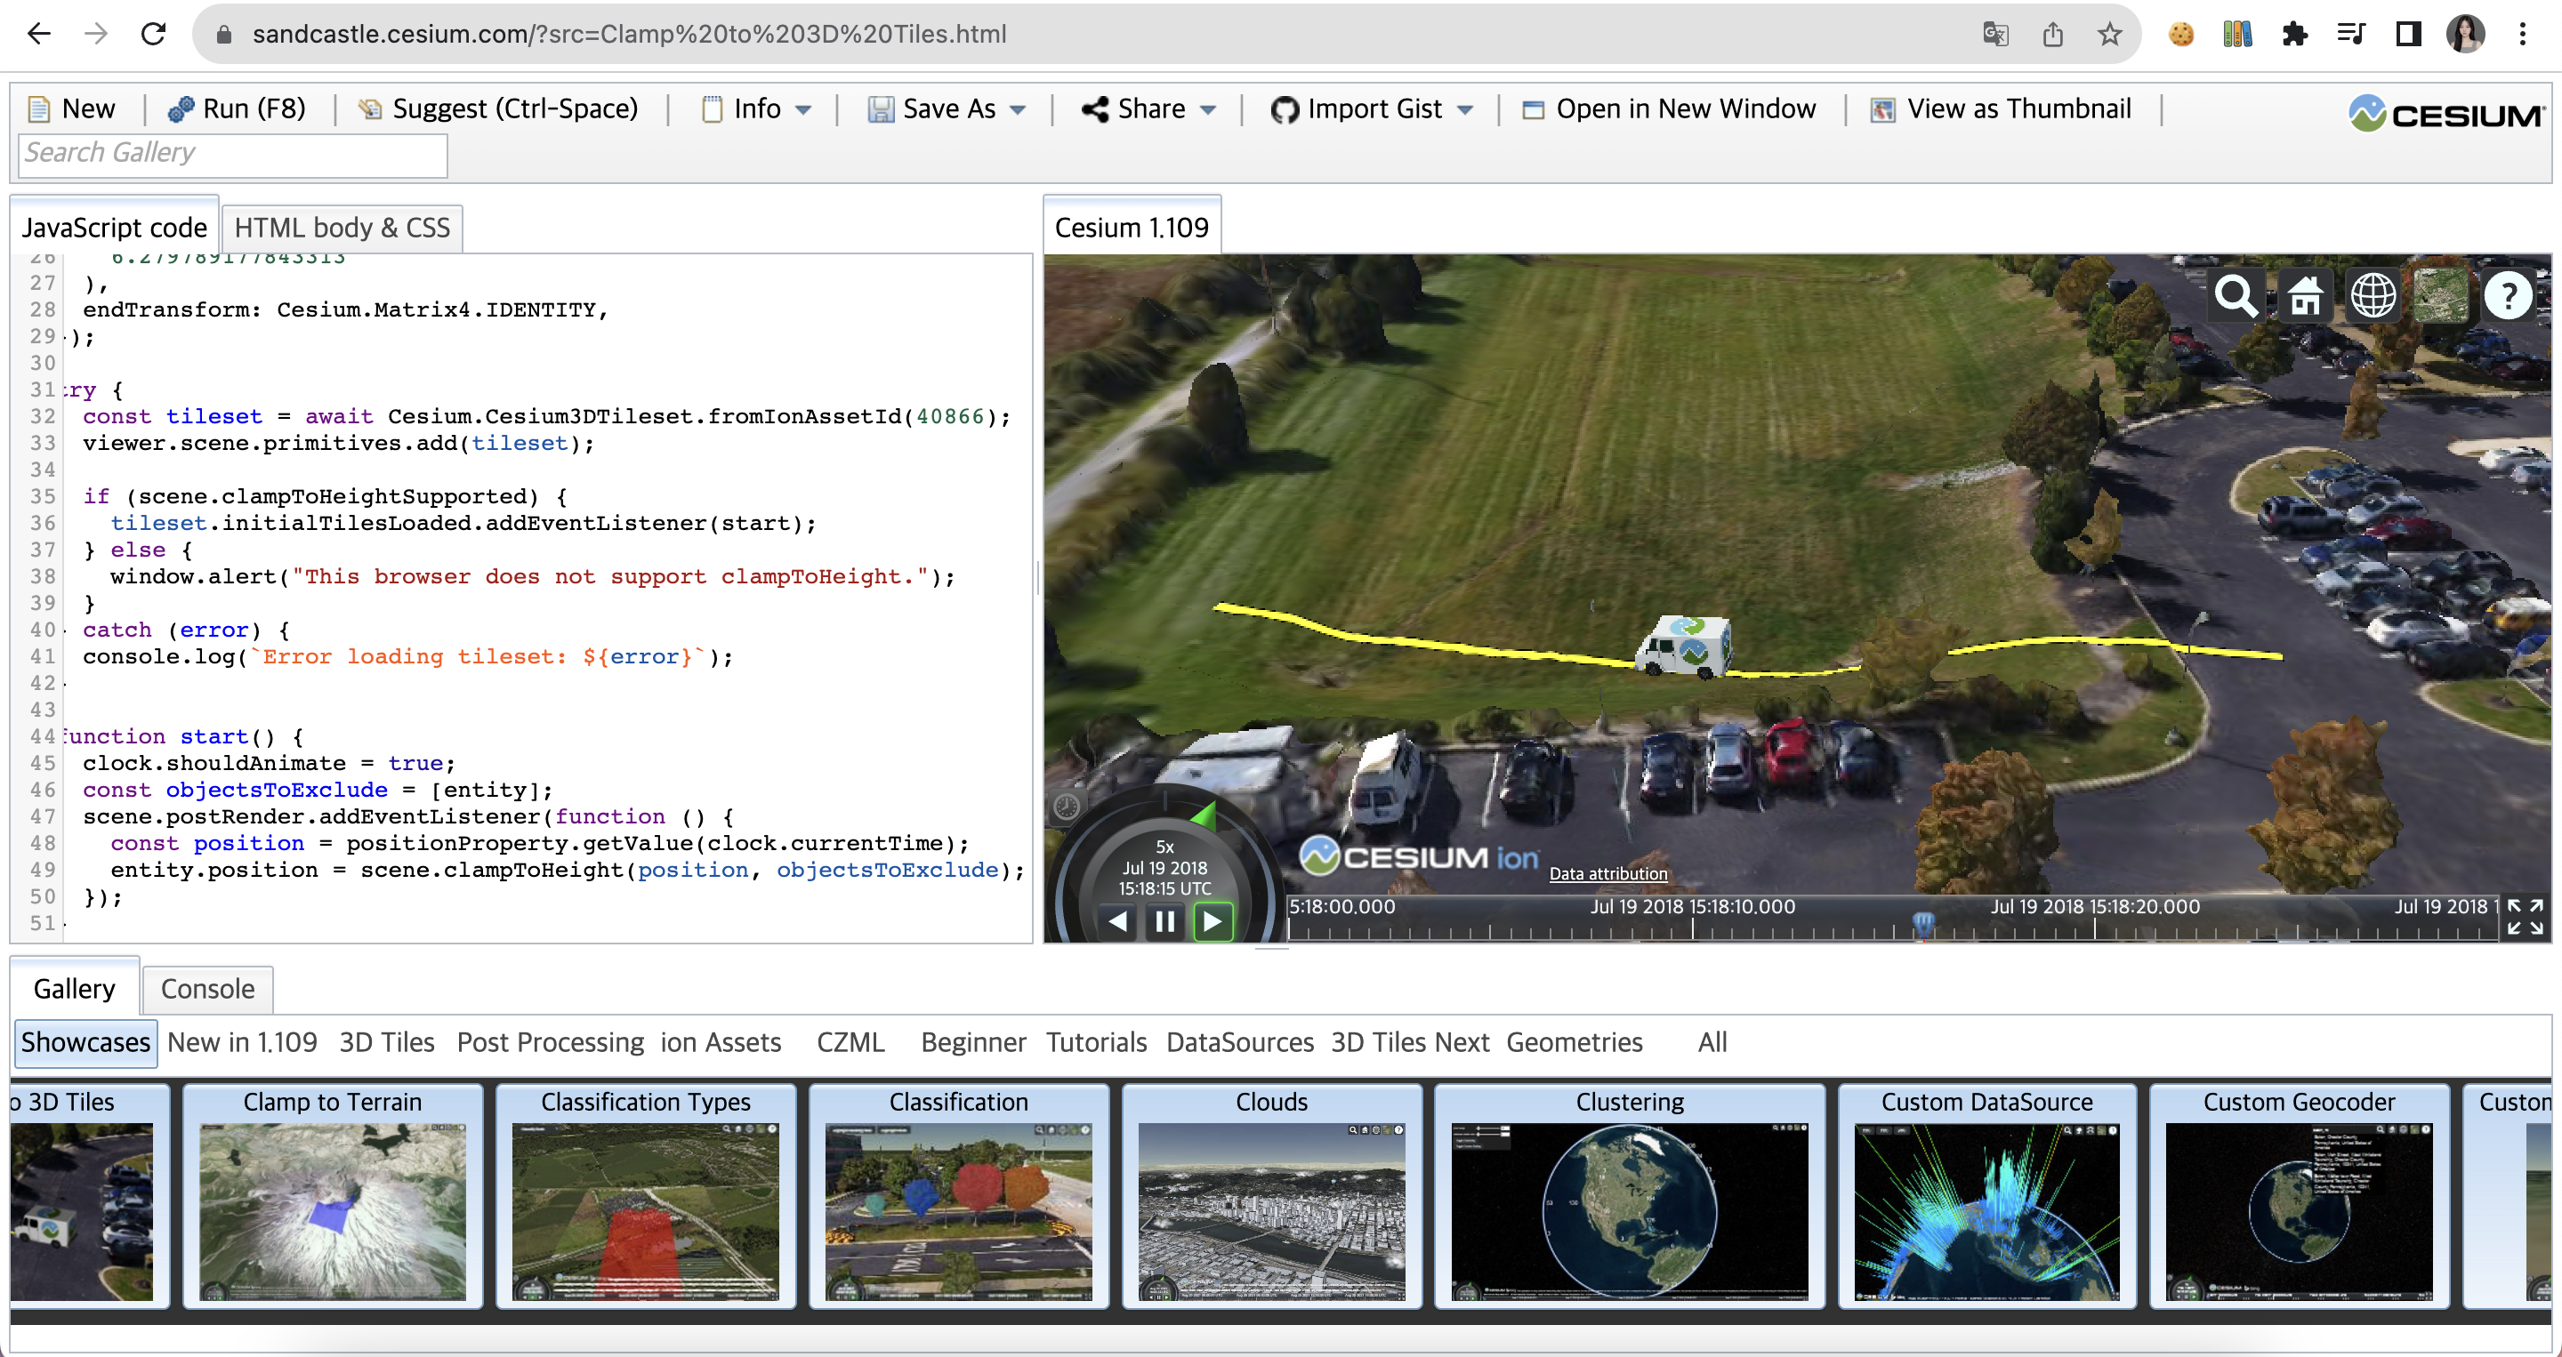
Task: Open navigation help question mark icon
Action: [2509, 296]
